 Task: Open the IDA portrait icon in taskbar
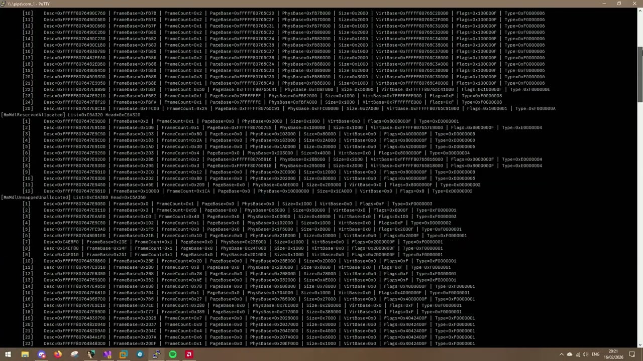[91, 354]
